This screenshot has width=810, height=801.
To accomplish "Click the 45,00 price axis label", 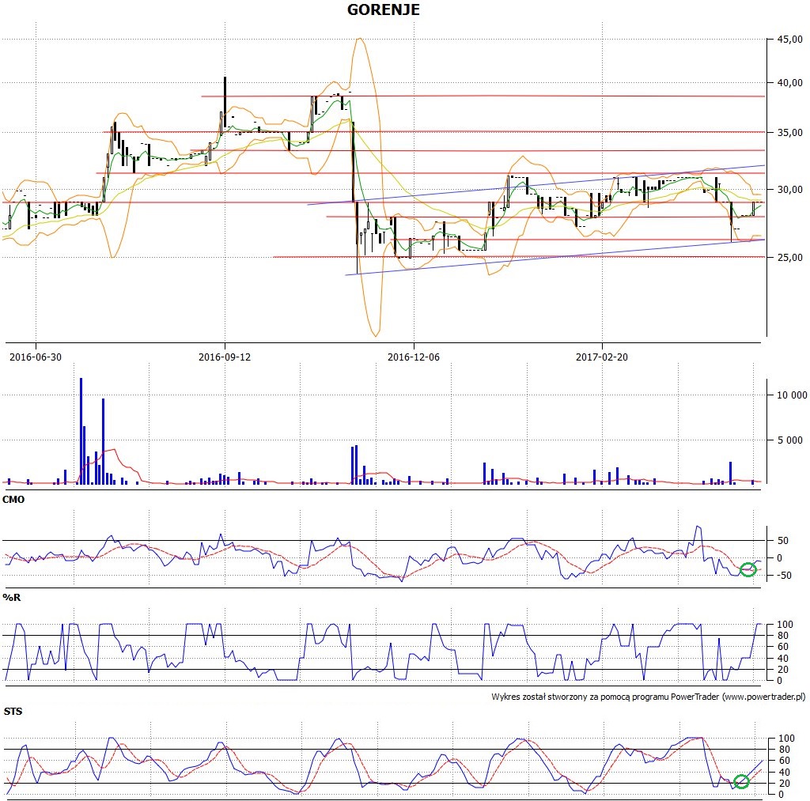I will click(790, 40).
